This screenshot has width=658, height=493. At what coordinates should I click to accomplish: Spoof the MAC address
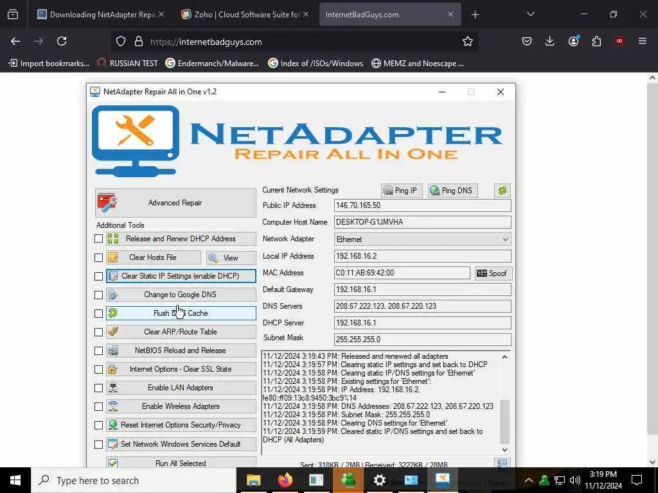493,273
